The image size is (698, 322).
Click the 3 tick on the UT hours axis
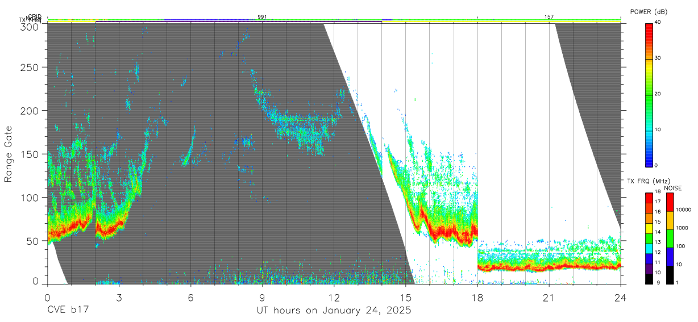[x=119, y=297]
